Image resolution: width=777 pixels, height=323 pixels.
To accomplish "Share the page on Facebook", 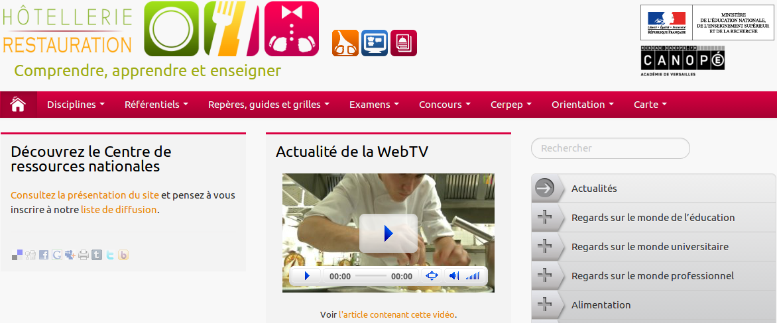I will pyautogui.click(x=44, y=255).
